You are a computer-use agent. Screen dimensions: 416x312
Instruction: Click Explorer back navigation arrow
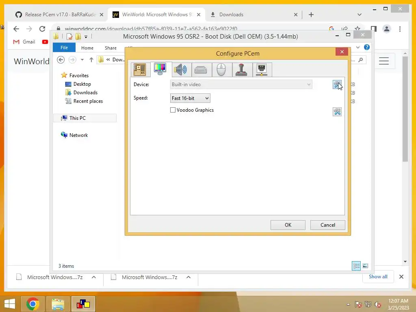point(61,60)
